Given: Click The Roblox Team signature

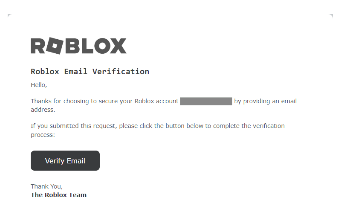Looking at the screenshot, I should pyautogui.click(x=58, y=195).
